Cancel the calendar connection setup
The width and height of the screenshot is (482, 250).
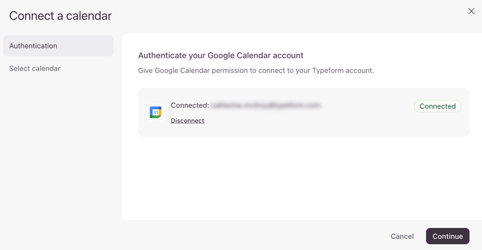(402, 236)
